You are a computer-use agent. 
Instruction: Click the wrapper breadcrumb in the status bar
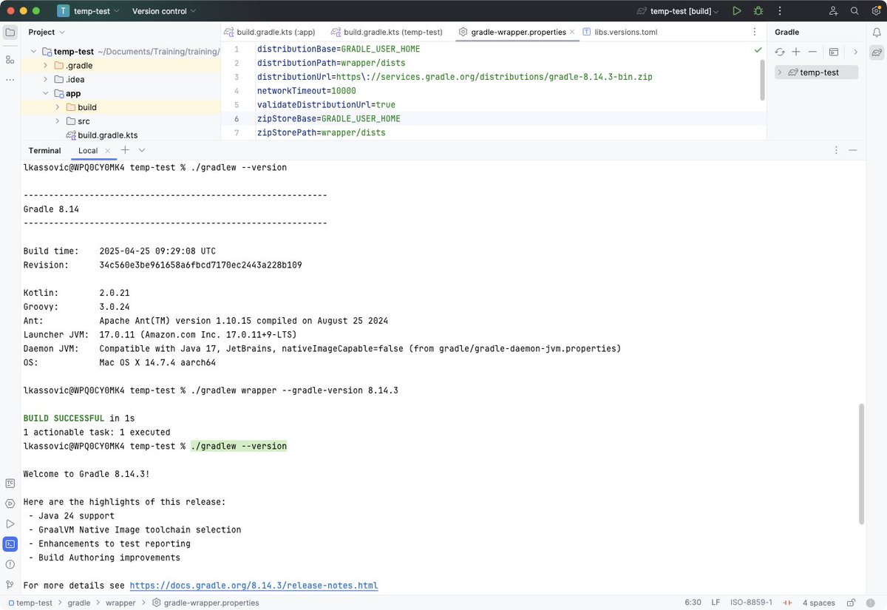(x=119, y=603)
